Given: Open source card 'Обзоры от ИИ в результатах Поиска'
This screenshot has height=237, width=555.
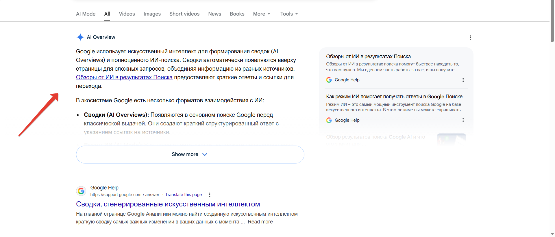Looking at the screenshot, I should pos(368,57).
